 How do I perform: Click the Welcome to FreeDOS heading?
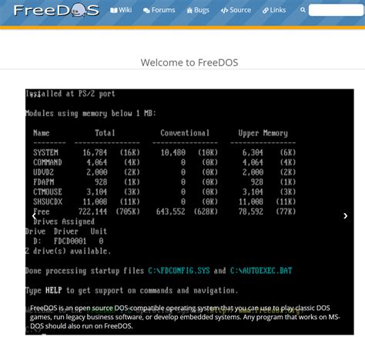click(189, 62)
